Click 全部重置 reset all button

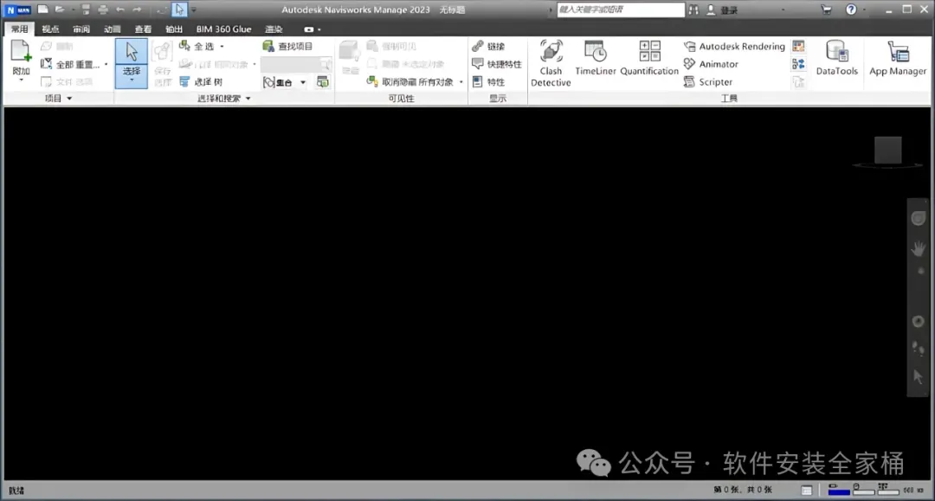tap(70, 64)
